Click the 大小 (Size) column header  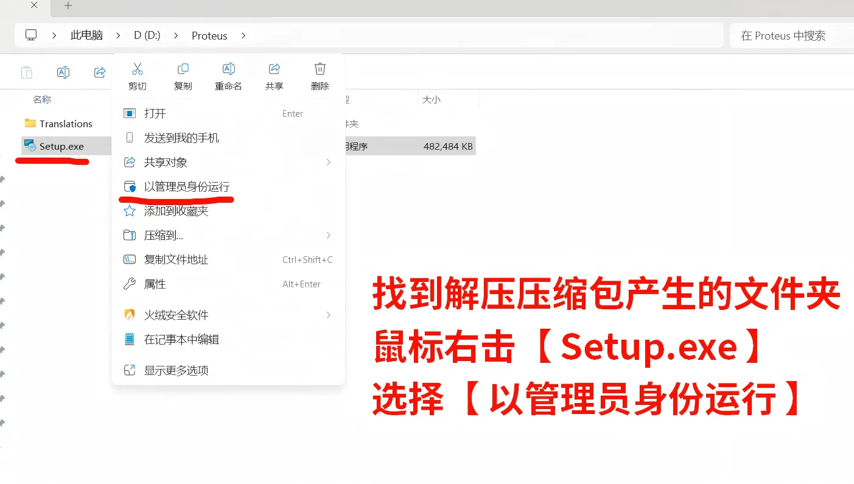point(432,99)
